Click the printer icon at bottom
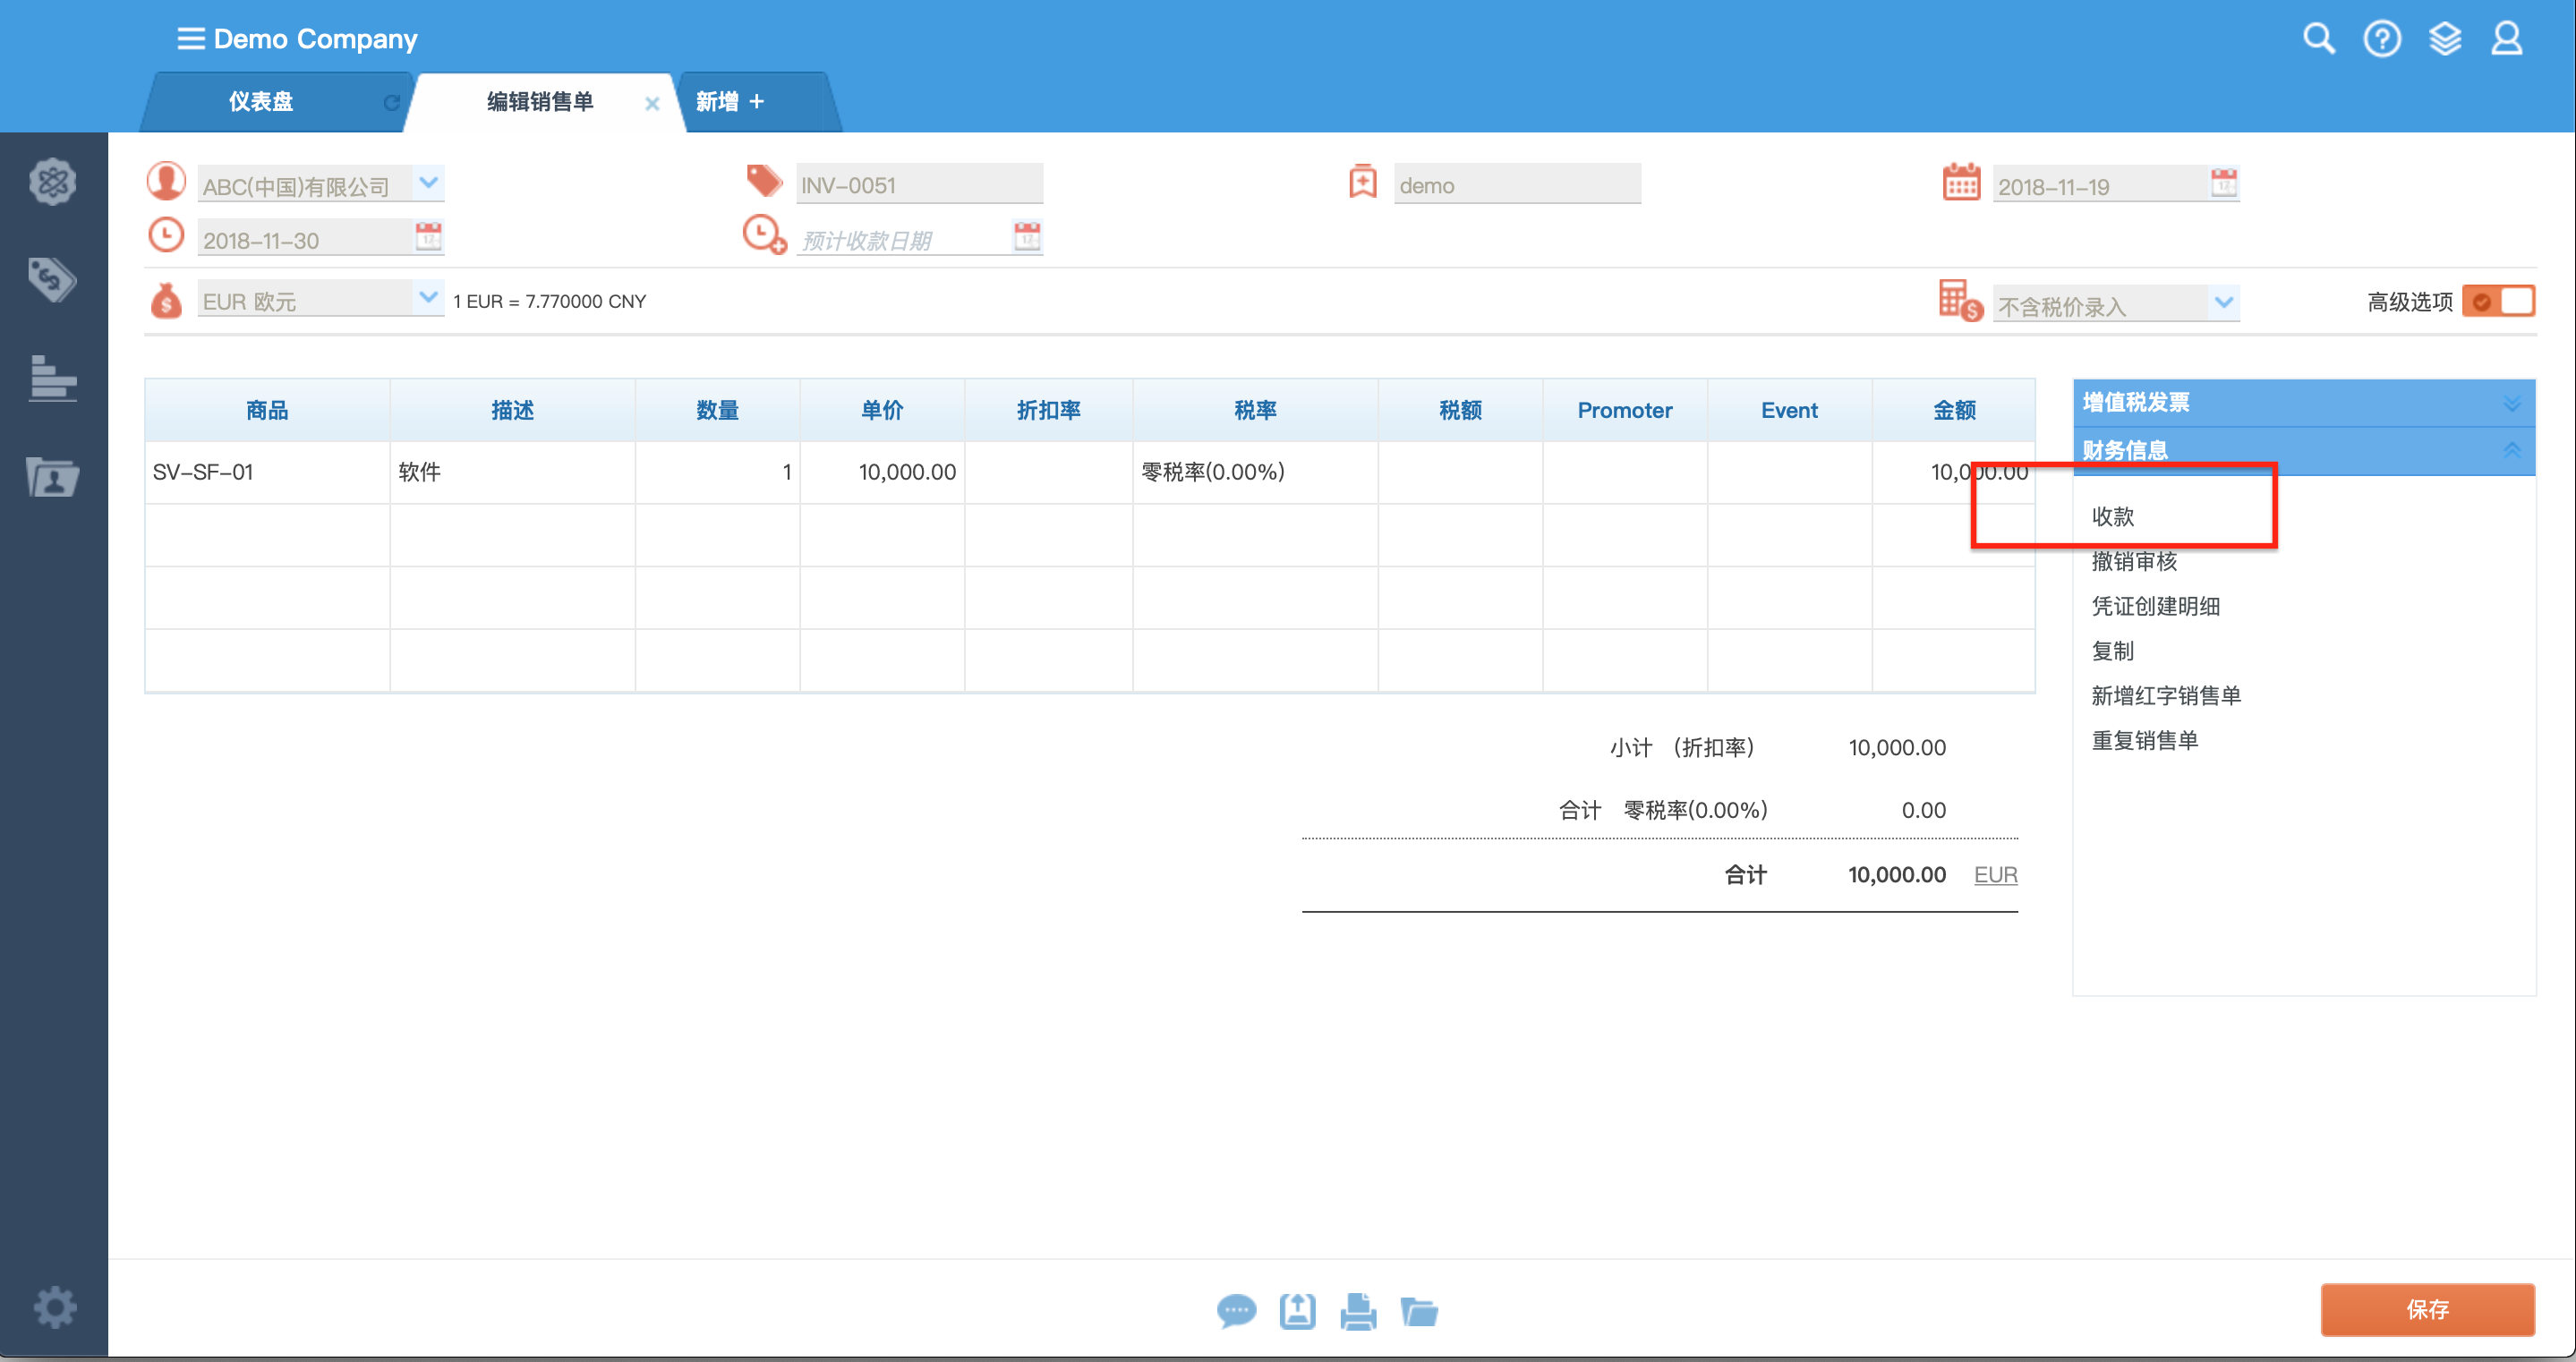Viewport: 2576px width, 1362px height. [1358, 1310]
